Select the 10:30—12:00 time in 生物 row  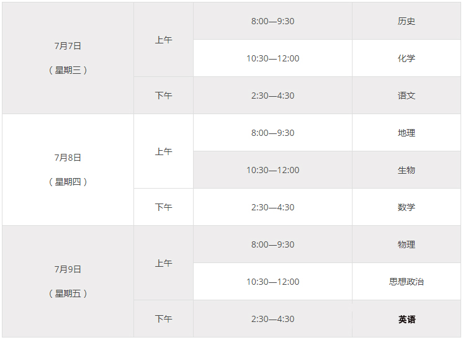point(272,170)
